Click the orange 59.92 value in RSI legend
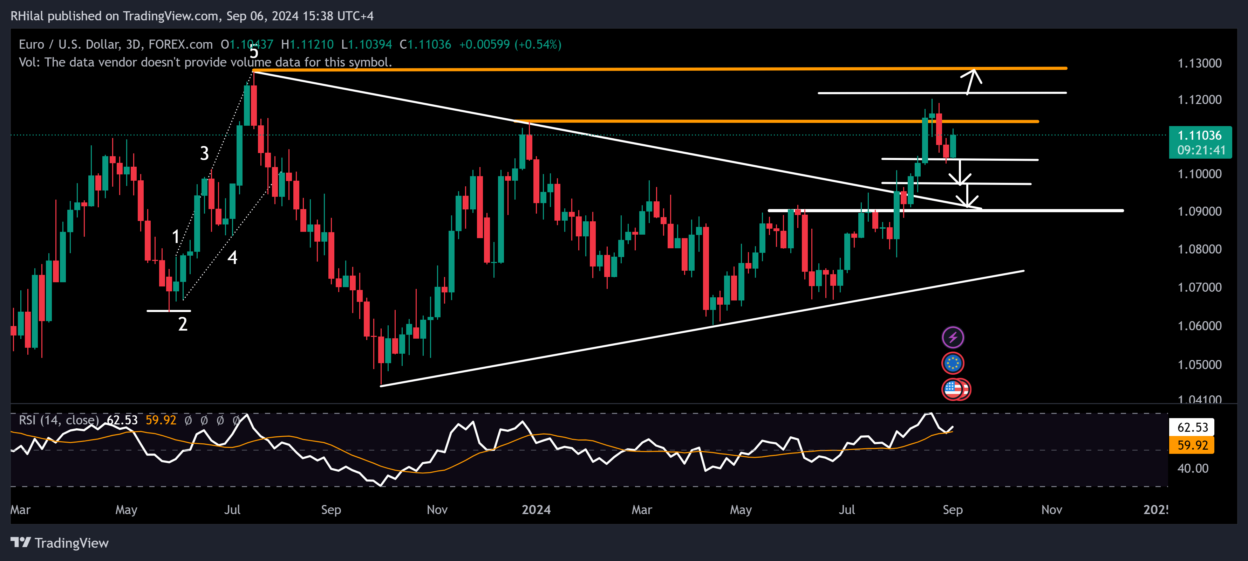The height and width of the screenshot is (561, 1248). [161, 420]
